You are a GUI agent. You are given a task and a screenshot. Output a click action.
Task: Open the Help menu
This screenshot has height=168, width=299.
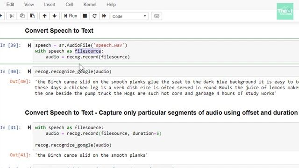(x=111, y=5)
